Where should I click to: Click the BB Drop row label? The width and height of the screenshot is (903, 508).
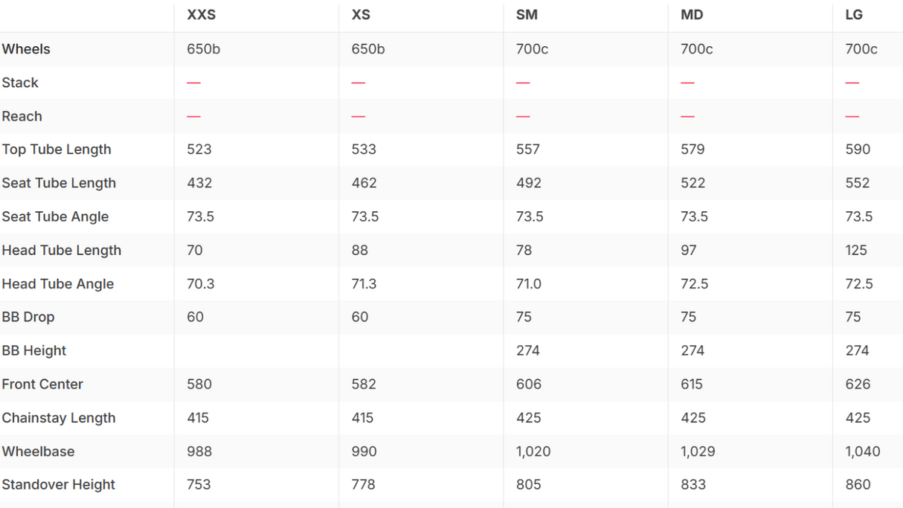click(28, 317)
